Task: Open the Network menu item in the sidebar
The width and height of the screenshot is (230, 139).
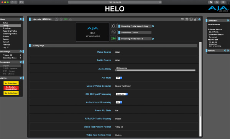Action: pyautogui.click(x=6, y=42)
